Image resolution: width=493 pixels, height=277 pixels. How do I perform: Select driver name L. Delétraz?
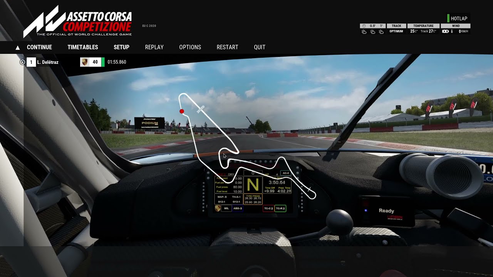point(48,62)
